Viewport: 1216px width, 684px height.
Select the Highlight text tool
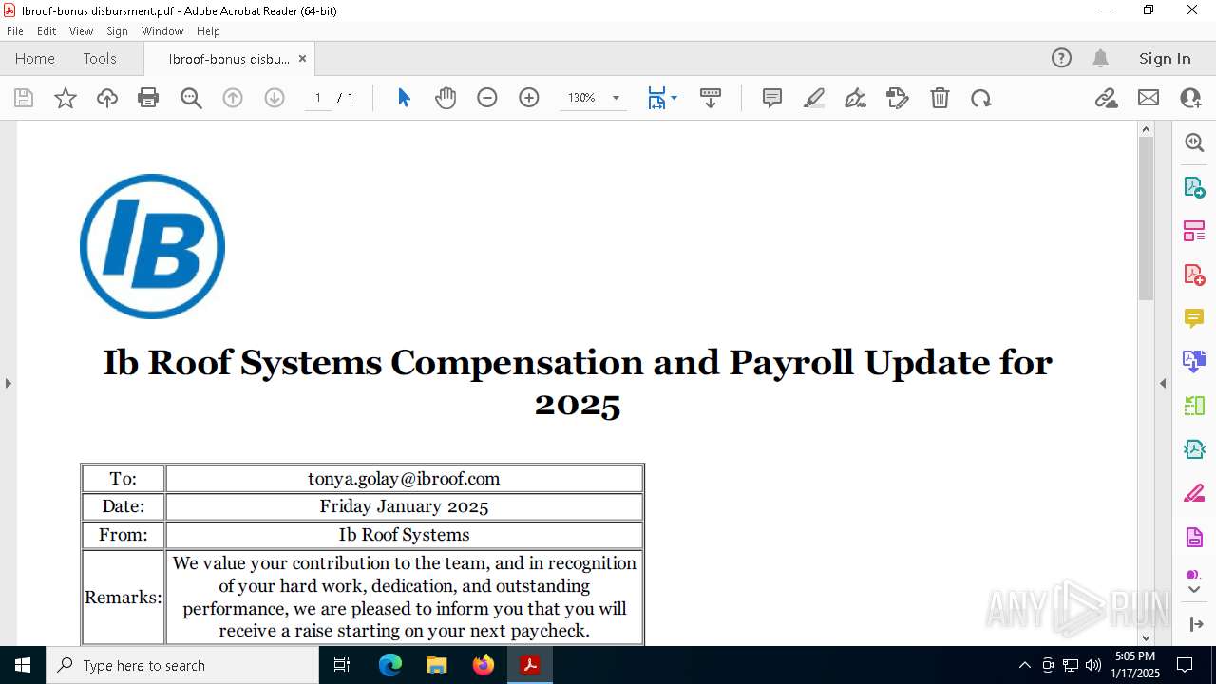[814, 98]
